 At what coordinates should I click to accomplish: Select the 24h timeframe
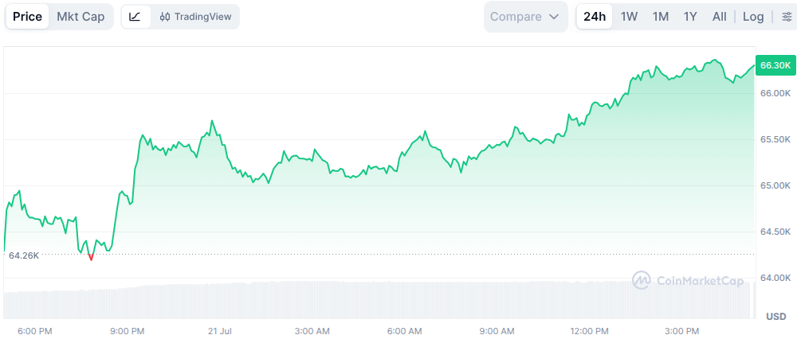[595, 17]
